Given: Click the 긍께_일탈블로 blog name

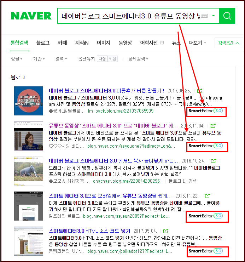Looking at the screenshot, I should pyautogui.click(x=67, y=111).
